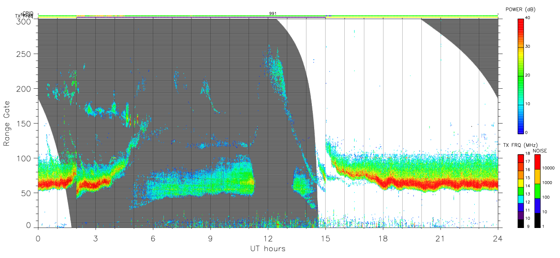Click the red NOISE swatch above 10000
Screen dimensions: 560x258
(537, 162)
